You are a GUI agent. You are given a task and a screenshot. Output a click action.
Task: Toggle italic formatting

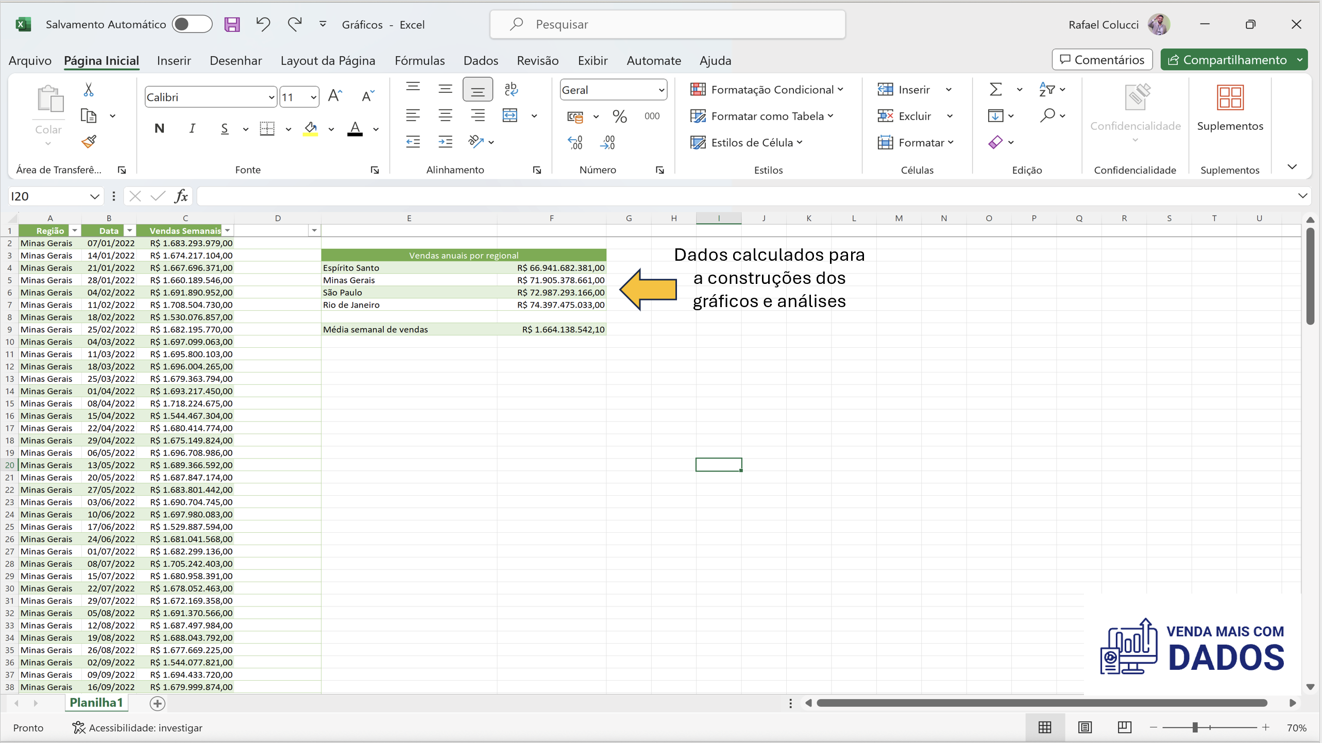point(192,128)
